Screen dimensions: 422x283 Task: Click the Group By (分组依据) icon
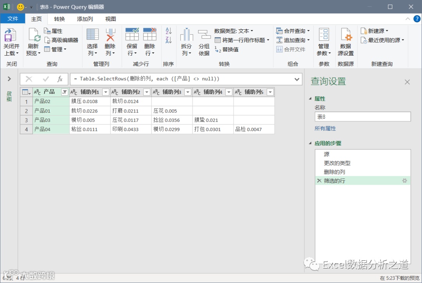point(204,35)
